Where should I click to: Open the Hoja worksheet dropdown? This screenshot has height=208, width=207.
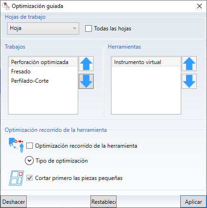coord(43,29)
